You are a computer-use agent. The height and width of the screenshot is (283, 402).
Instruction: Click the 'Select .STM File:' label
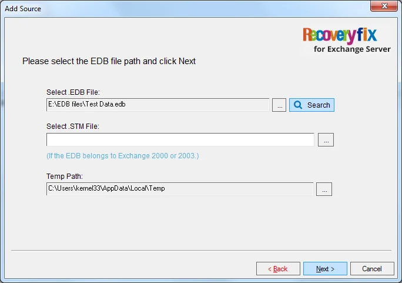[73, 126]
